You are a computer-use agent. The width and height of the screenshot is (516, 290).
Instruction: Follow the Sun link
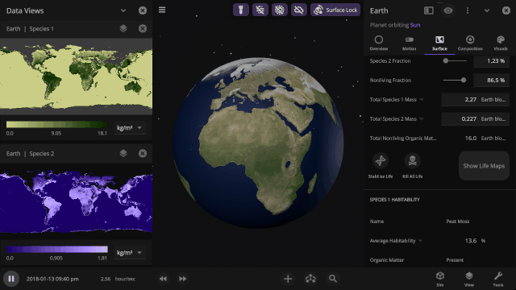(x=415, y=25)
